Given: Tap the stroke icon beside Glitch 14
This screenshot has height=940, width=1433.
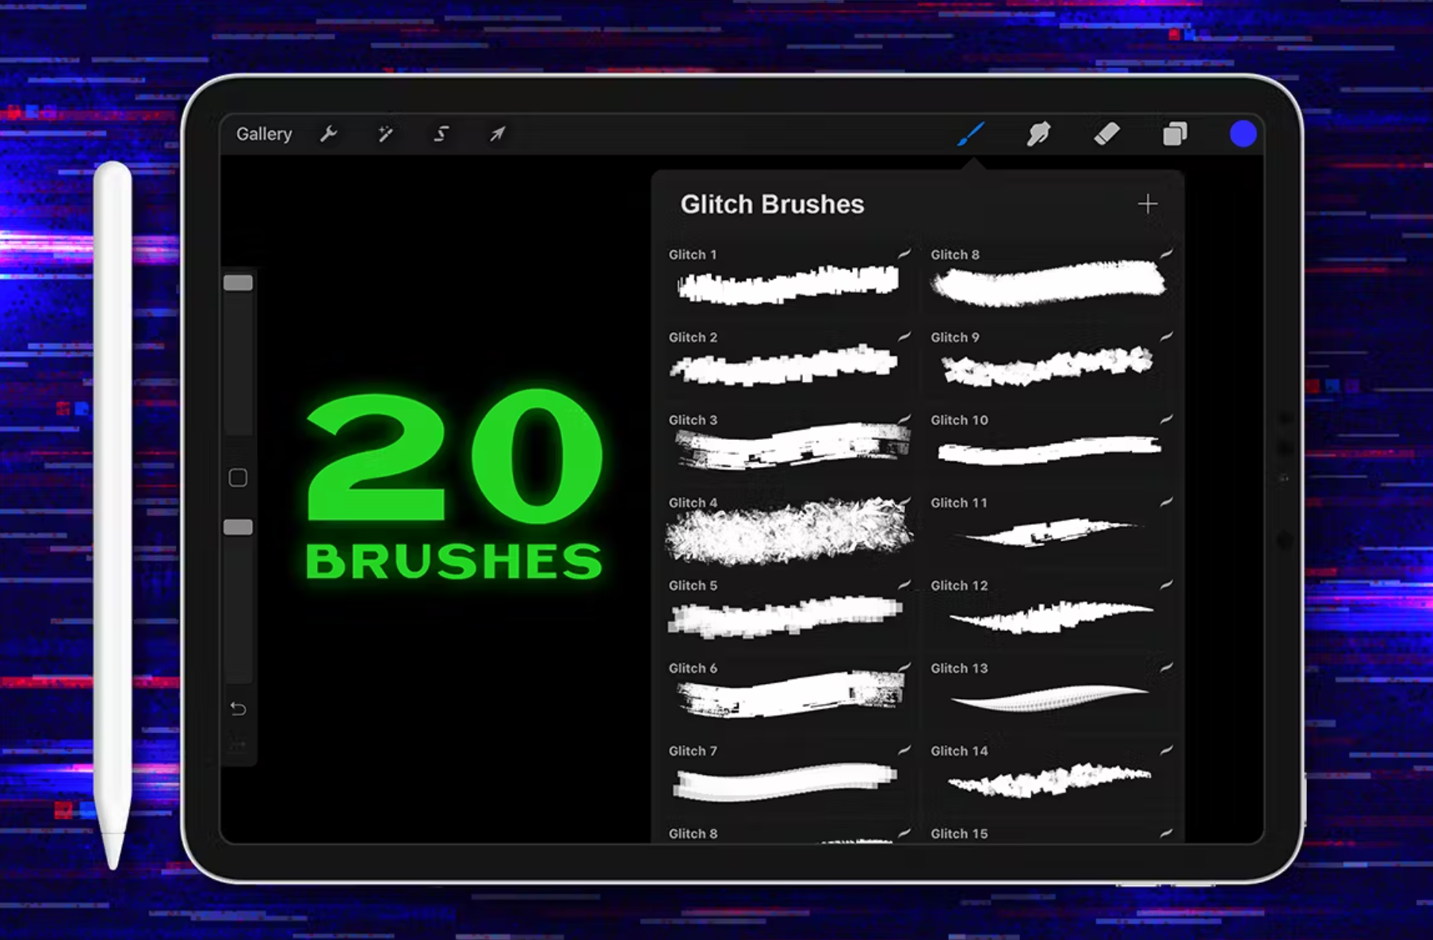Looking at the screenshot, I should point(1167,750).
